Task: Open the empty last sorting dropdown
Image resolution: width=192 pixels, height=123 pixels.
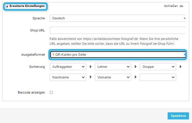Action: [x=158, y=77]
